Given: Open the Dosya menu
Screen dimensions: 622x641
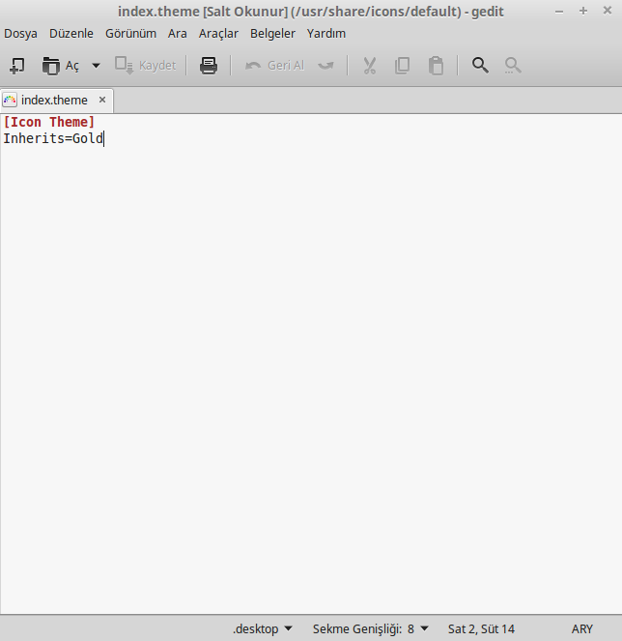Looking at the screenshot, I should (20, 34).
